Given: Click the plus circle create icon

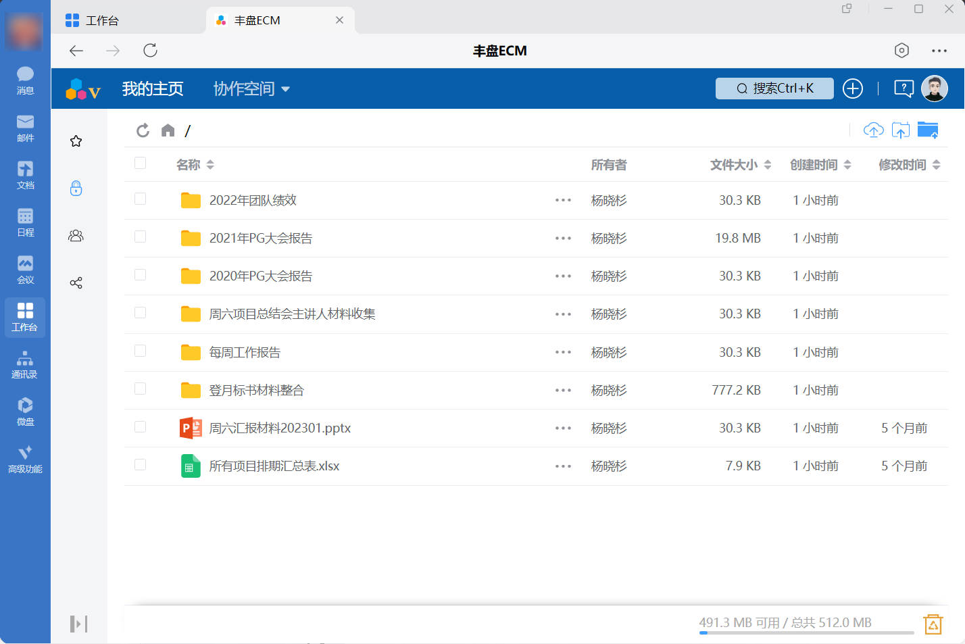Looking at the screenshot, I should (853, 89).
